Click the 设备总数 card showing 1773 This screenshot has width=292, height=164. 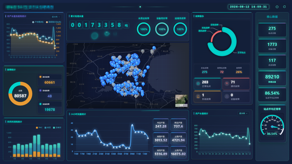272,46
